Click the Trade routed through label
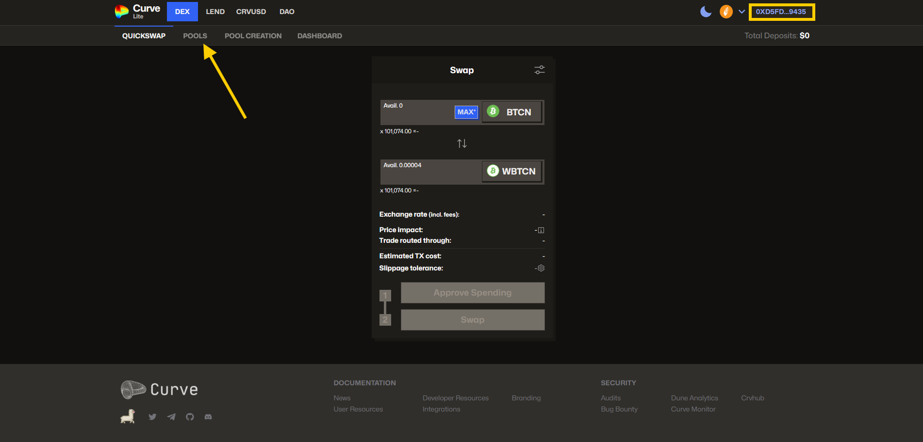 pos(415,240)
